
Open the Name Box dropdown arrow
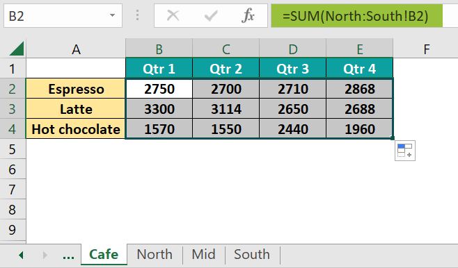click(x=112, y=15)
